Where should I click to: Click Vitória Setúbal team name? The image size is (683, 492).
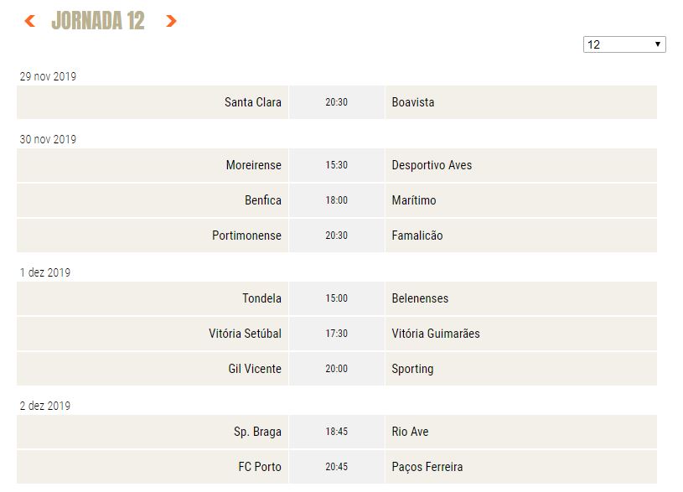(x=245, y=334)
